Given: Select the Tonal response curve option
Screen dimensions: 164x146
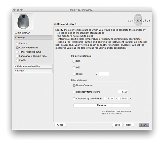Looking at the screenshot, I should [x=17, y=52].
